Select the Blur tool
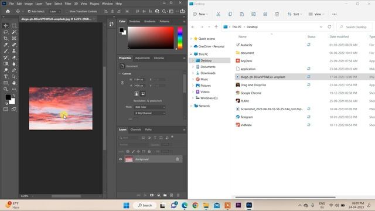 (x=14, y=64)
